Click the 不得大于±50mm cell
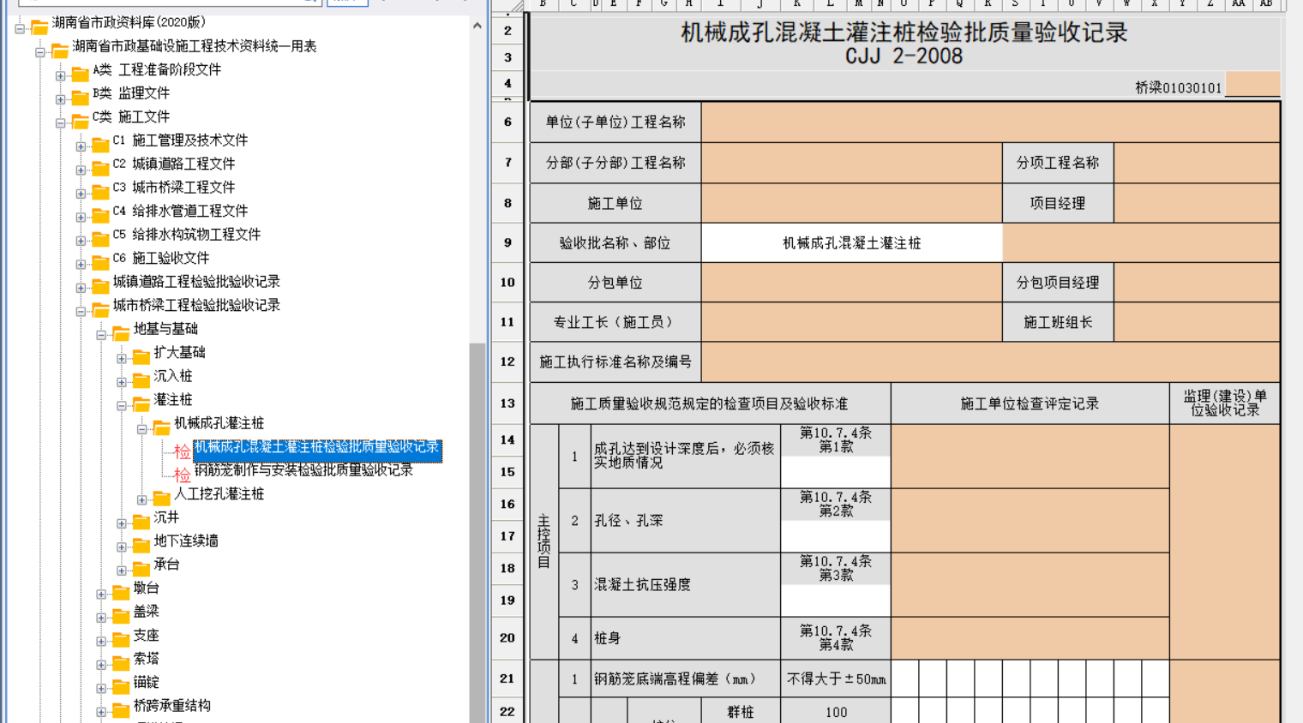 [x=836, y=678]
